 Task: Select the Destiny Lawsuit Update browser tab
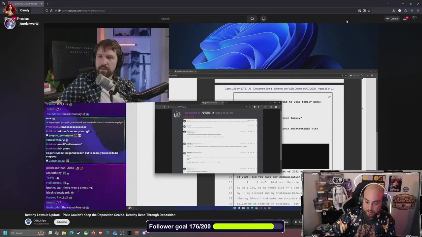27,4
